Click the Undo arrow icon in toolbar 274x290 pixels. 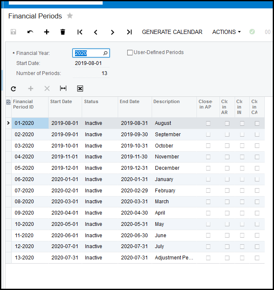(30, 32)
